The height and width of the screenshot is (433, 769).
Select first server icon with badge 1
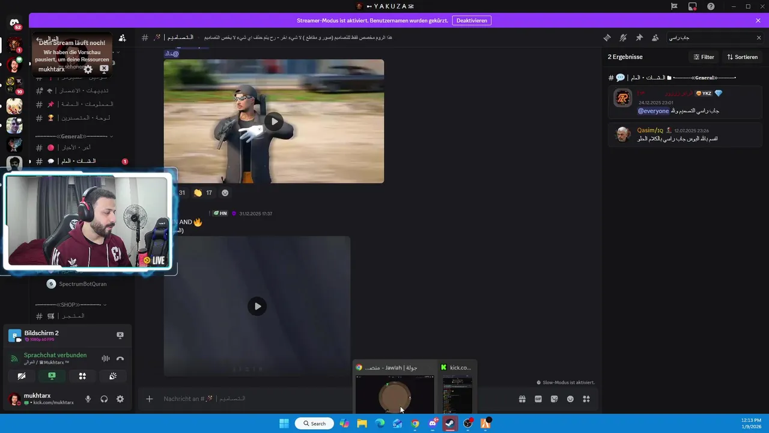point(14,45)
